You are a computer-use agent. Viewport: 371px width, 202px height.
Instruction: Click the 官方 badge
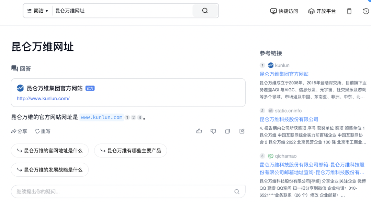90,88
